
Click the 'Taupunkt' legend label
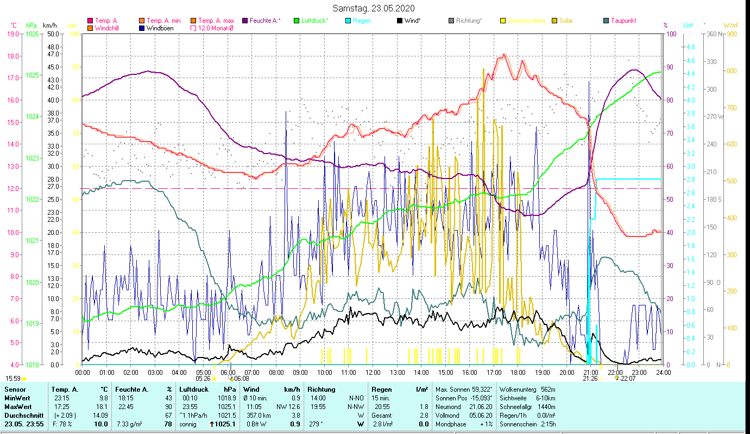[623, 21]
